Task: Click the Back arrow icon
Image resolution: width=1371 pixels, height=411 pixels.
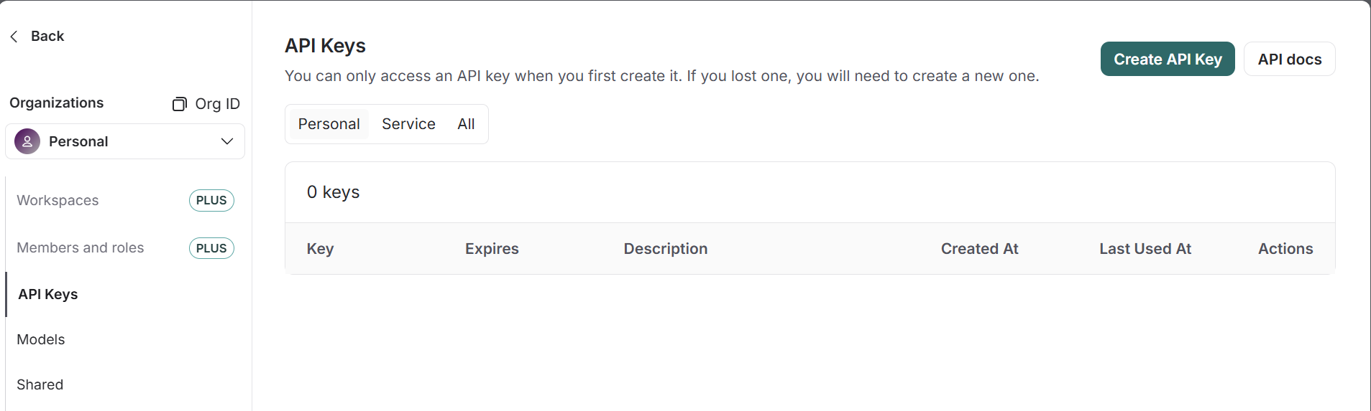Action: (x=14, y=37)
